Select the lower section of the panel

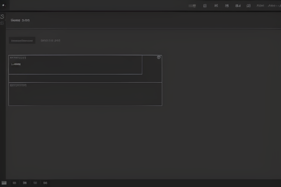click(x=85, y=94)
